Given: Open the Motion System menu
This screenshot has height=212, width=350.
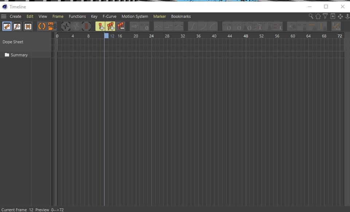Looking at the screenshot, I should pyautogui.click(x=135, y=16).
